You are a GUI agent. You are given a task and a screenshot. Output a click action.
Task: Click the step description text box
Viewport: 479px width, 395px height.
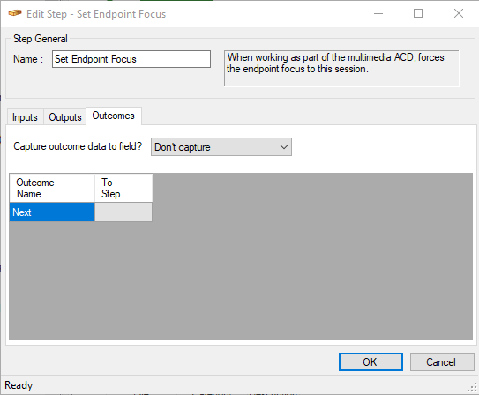(341, 69)
